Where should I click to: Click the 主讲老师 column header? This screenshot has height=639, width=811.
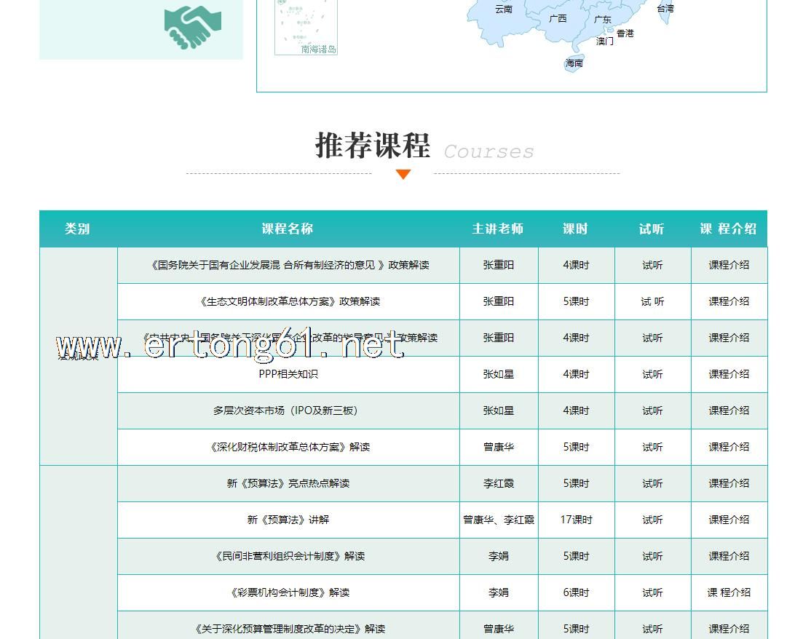498,229
